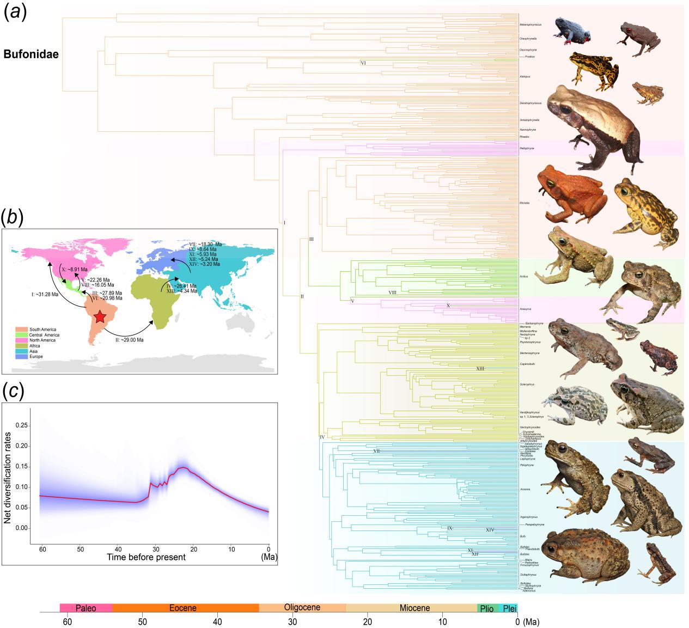
Task: Select the Oligocene period on the timescale
Action: tap(302, 608)
